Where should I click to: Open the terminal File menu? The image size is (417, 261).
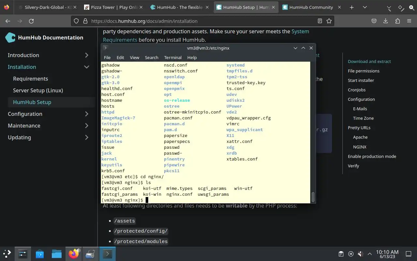click(x=107, y=57)
